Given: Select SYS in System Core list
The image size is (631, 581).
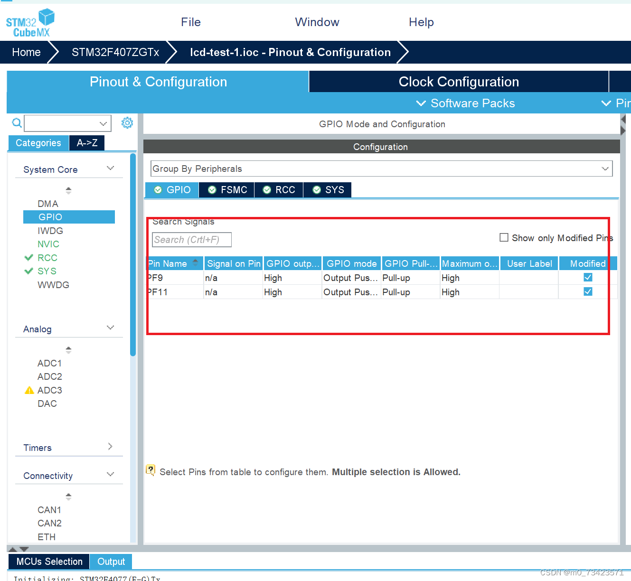Looking at the screenshot, I should (47, 271).
